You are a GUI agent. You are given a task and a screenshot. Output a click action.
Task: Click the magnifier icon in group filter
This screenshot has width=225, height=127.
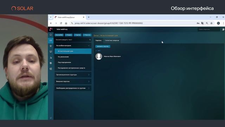pyautogui.click(x=90, y=40)
